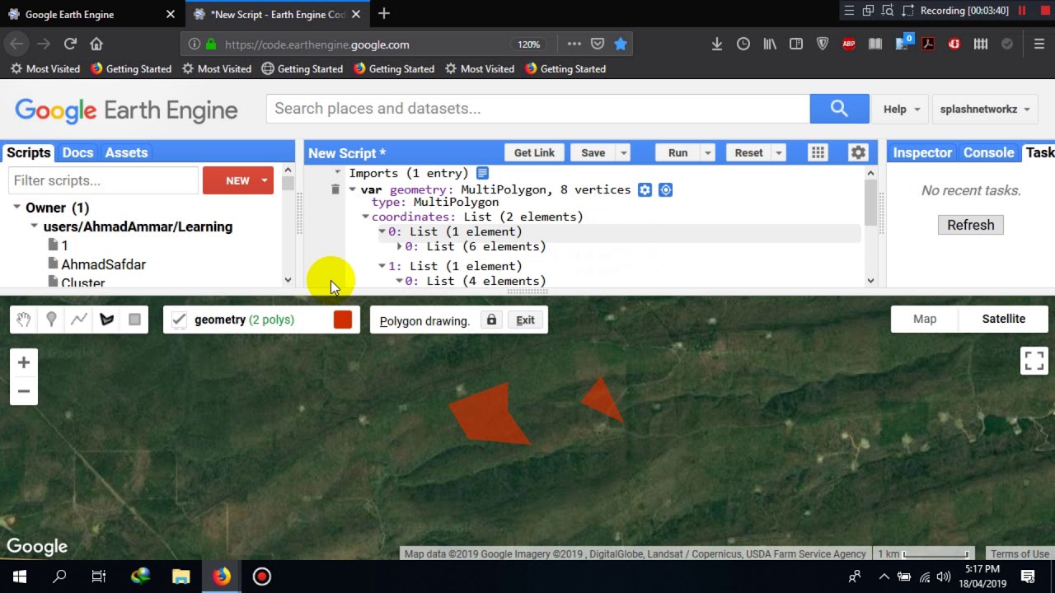Lock the polygon drawing mode
The image size is (1055, 593).
(491, 320)
